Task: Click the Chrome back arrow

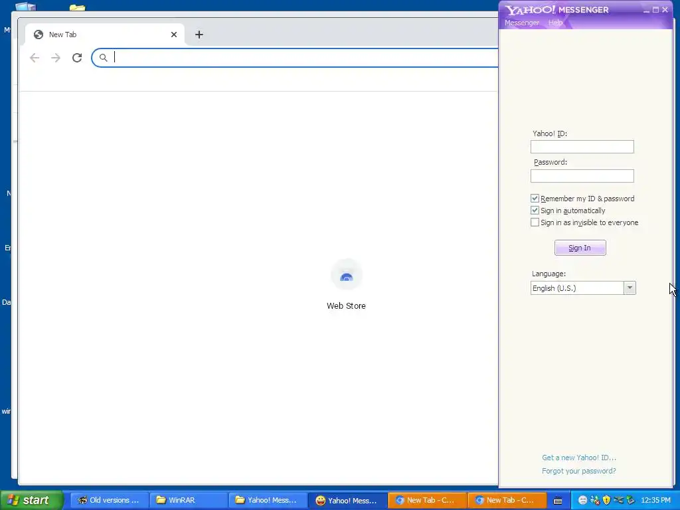Action: pos(35,58)
